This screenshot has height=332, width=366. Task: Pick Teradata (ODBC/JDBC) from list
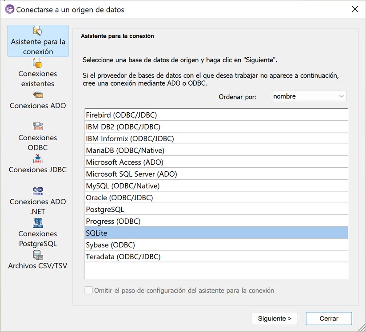123,257
